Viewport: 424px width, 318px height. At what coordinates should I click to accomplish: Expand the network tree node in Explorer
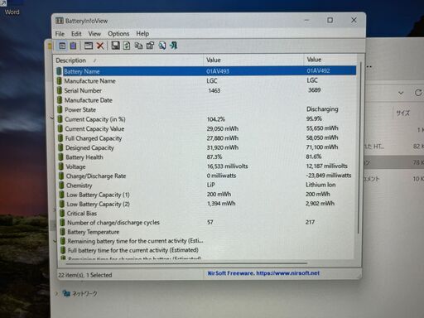coord(56,293)
